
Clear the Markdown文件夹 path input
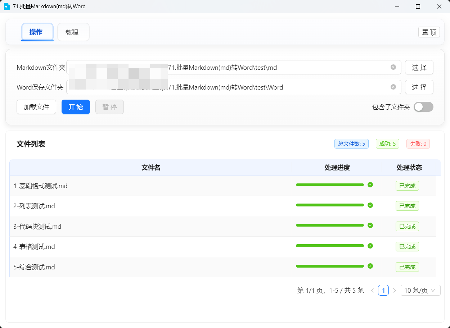393,67
